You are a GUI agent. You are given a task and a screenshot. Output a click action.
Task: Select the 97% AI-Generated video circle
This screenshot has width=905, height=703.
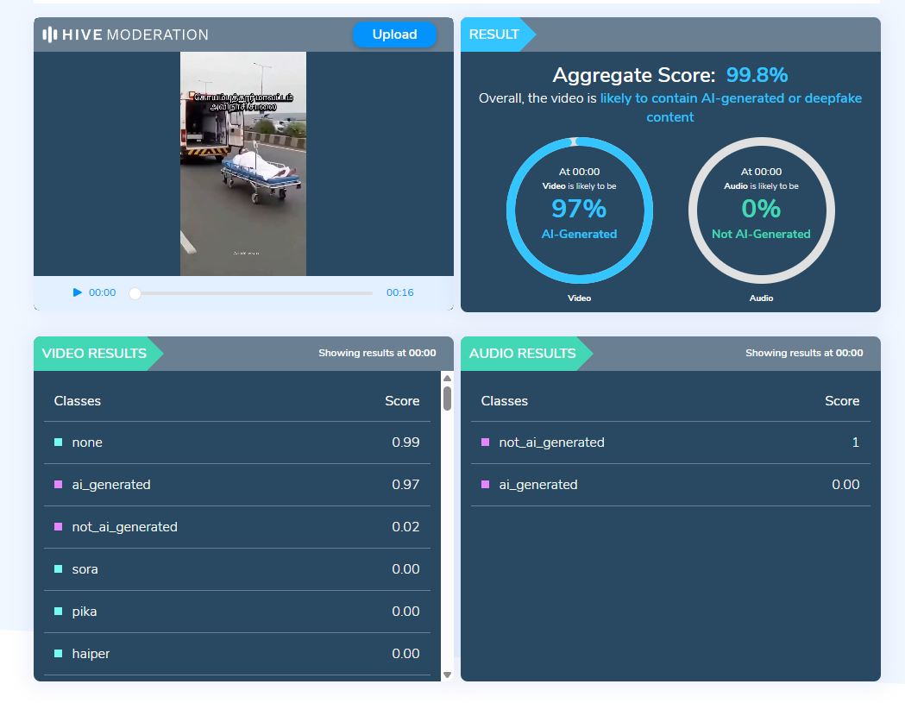coord(580,211)
